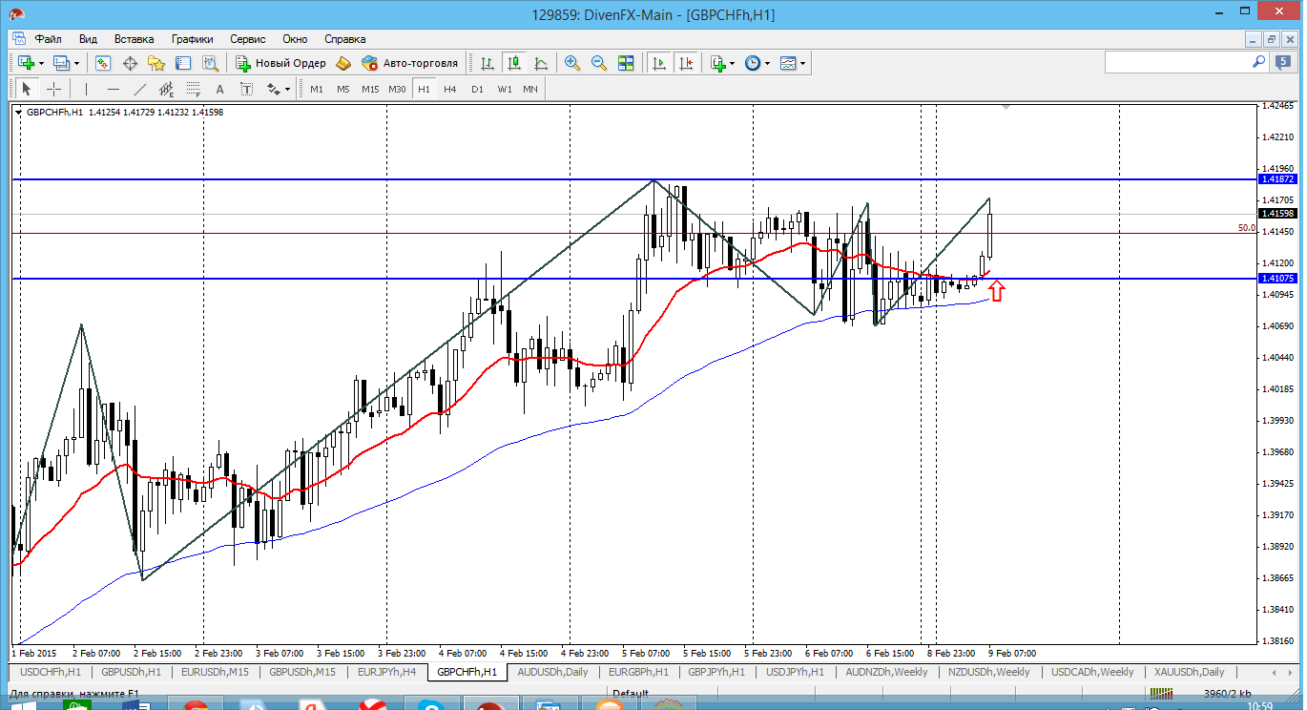This screenshot has width=1307, height=710.
Task: Expand the new chart dropdown arrow
Action: (x=41, y=63)
